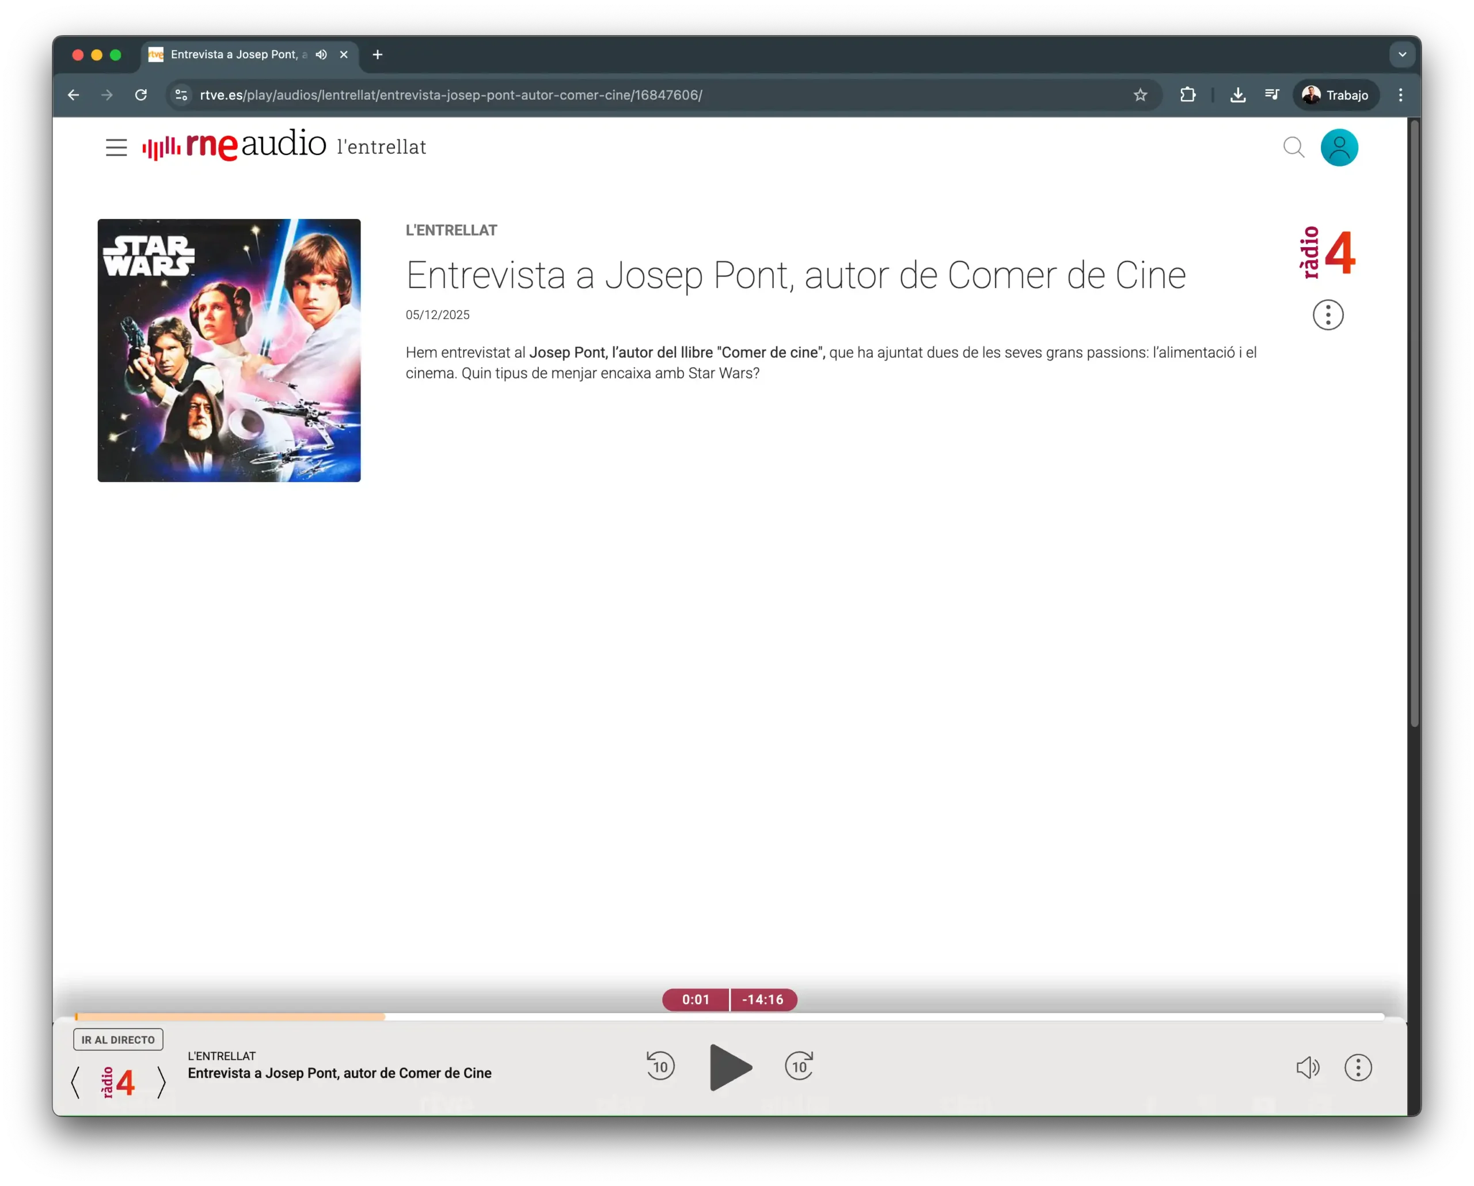Rewind audio 10 seconds

pos(660,1066)
